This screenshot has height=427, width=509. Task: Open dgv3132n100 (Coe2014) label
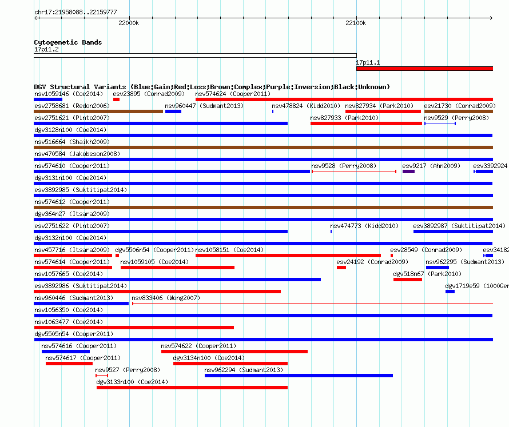point(70,238)
